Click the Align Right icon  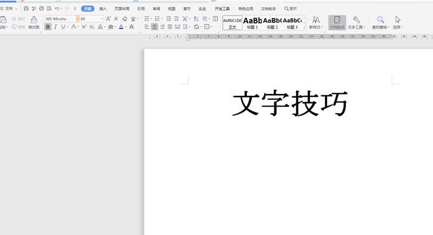tap(162, 27)
